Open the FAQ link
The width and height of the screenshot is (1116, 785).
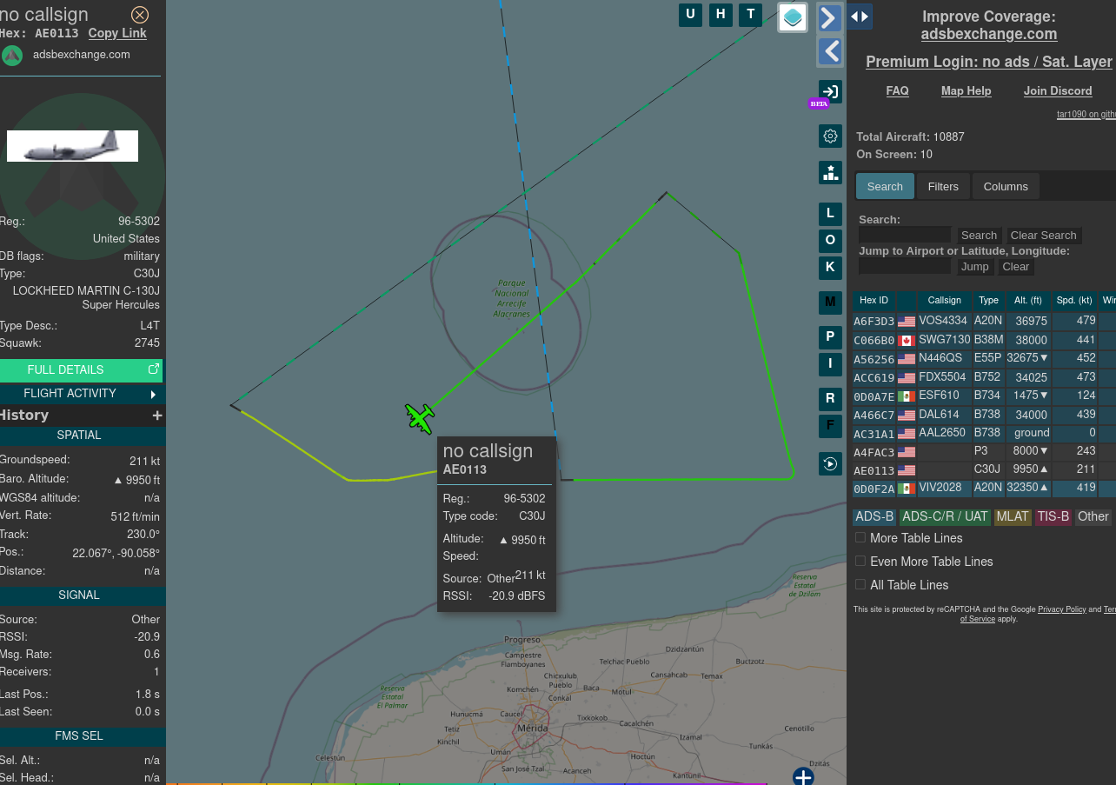pos(897,90)
